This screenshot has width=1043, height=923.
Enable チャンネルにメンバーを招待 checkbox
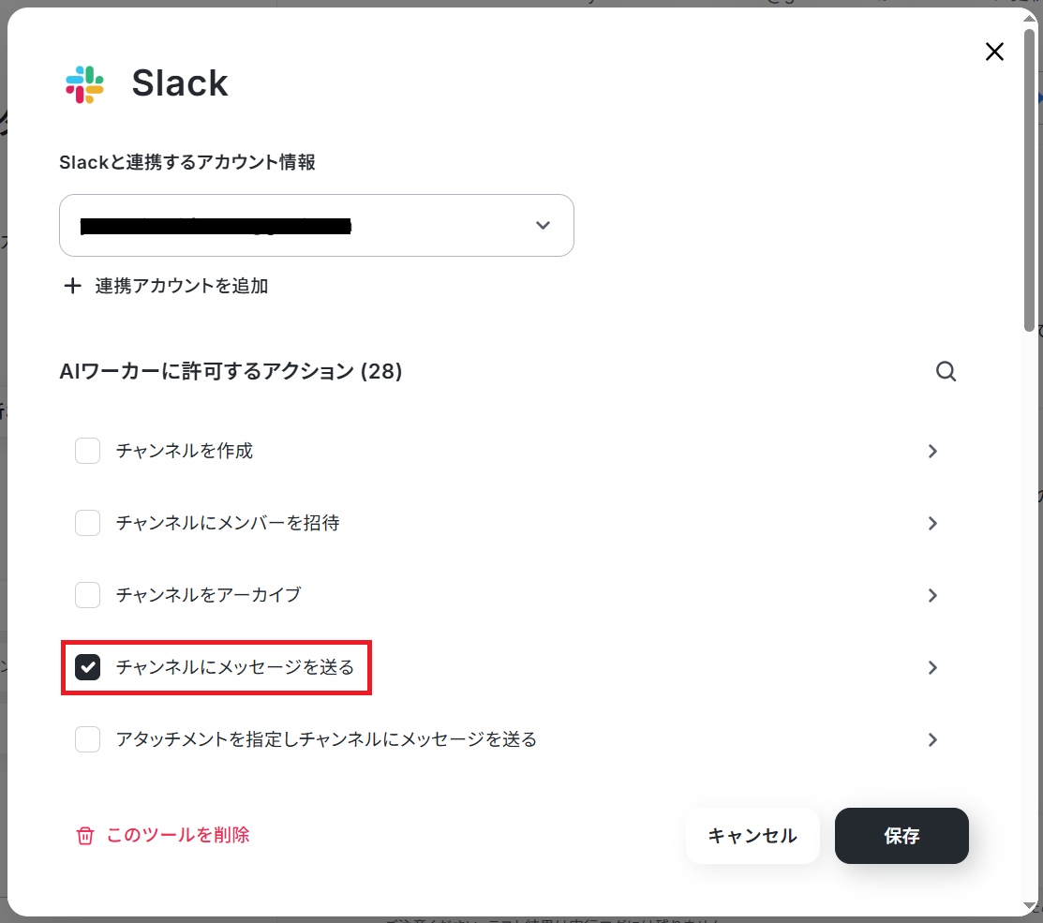tap(88, 523)
